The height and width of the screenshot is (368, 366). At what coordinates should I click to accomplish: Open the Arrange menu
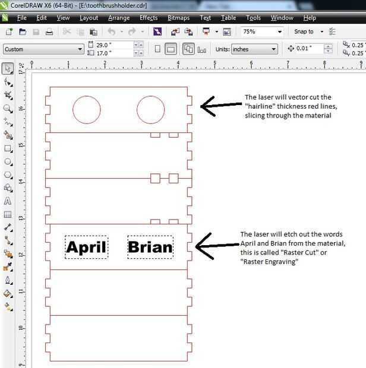tap(119, 18)
